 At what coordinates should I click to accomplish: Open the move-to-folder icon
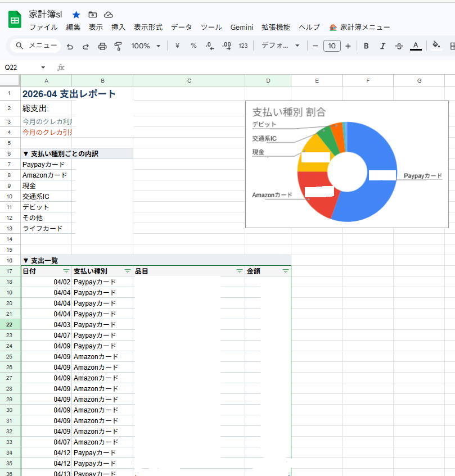point(93,15)
